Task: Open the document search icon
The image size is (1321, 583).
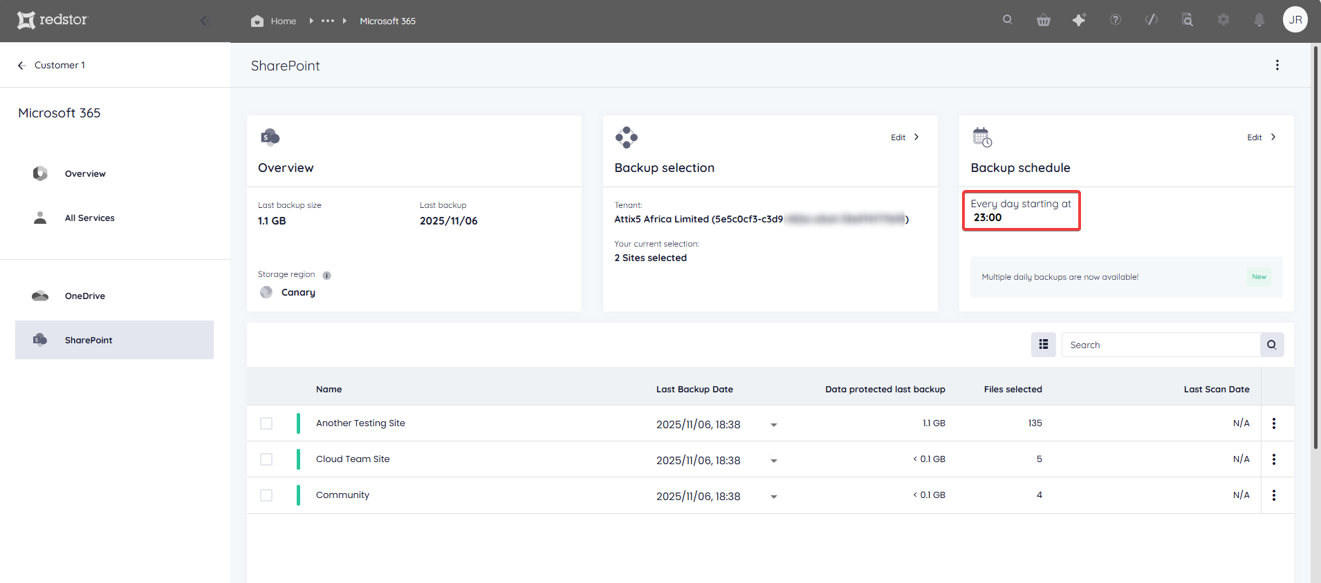Action: 1188,20
